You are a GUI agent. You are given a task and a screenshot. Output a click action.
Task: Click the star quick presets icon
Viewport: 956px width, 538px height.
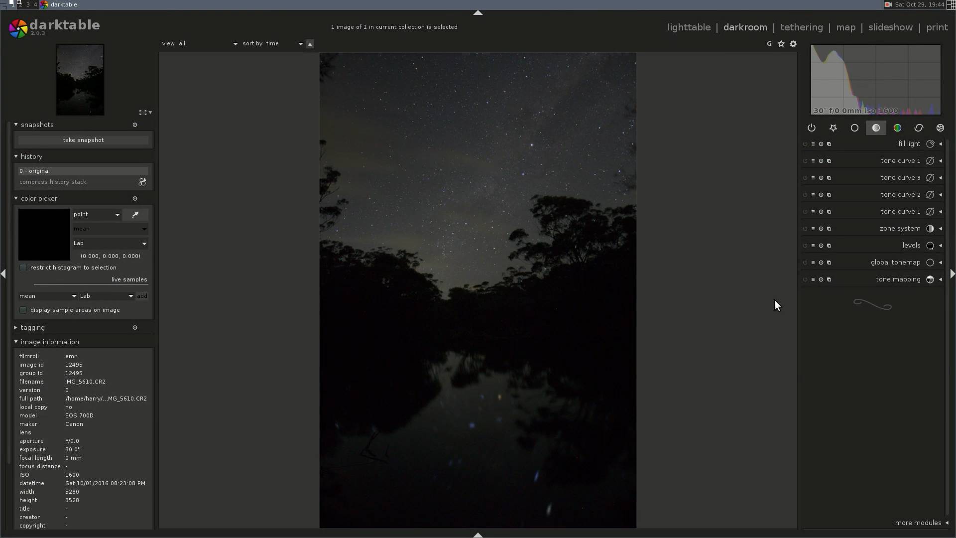[x=781, y=44]
